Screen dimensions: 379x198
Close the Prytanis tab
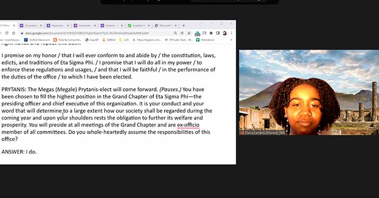(122, 25)
